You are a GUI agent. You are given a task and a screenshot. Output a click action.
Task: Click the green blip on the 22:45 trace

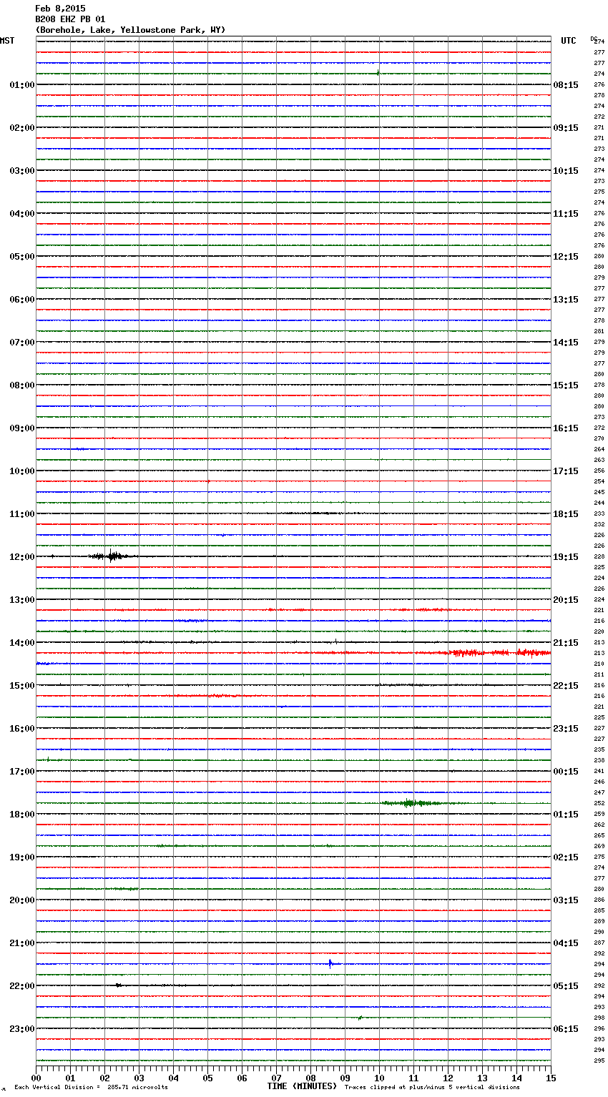click(360, 1017)
